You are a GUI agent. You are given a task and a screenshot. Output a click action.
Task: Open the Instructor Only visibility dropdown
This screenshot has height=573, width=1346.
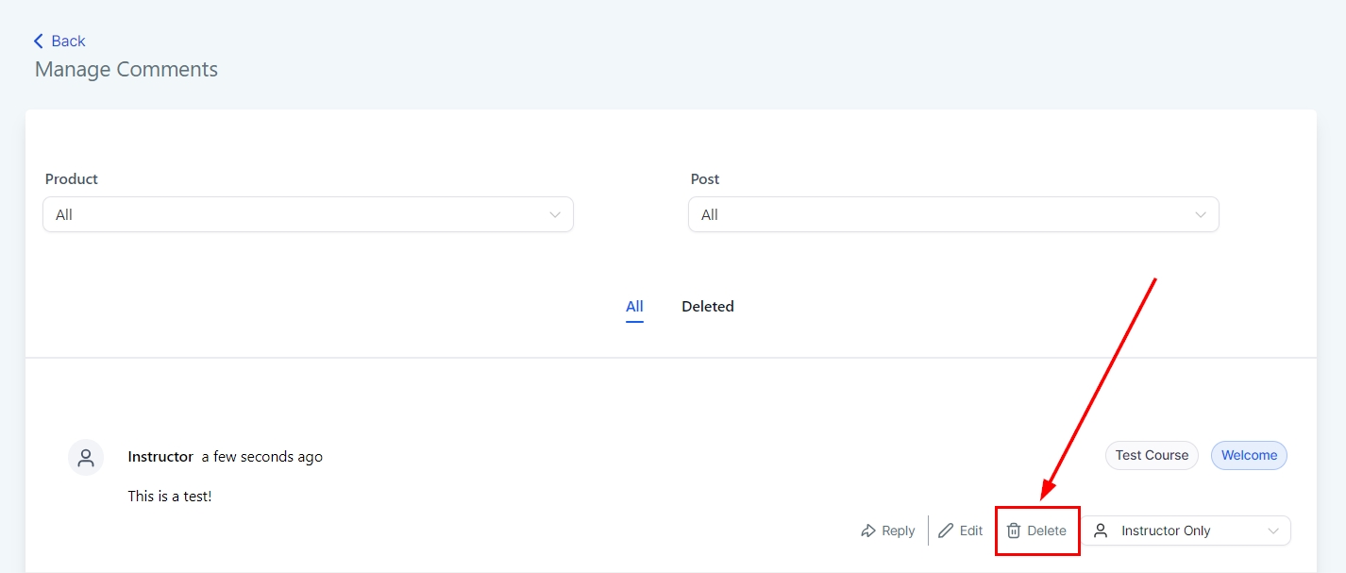(x=1186, y=531)
